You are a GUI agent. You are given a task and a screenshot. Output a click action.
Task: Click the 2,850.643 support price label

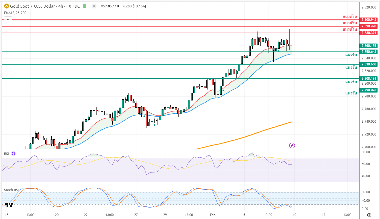coord(369,52)
